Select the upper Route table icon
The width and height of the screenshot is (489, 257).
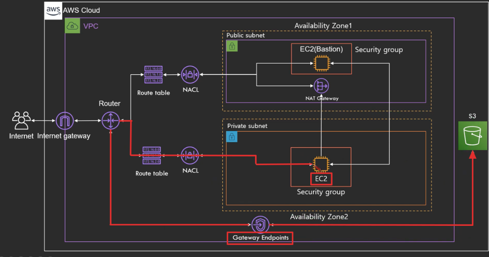(153, 75)
